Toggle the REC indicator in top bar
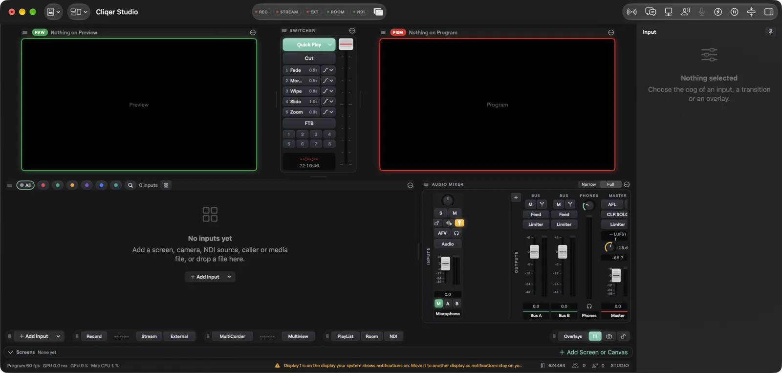782x373 pixels. (x=261, y=12)
